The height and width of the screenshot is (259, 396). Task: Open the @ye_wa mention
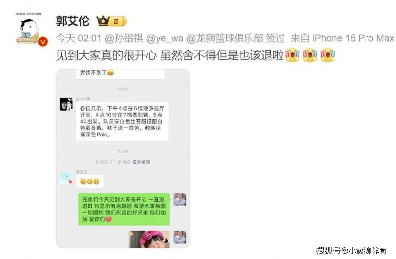[x=165, y=38]
